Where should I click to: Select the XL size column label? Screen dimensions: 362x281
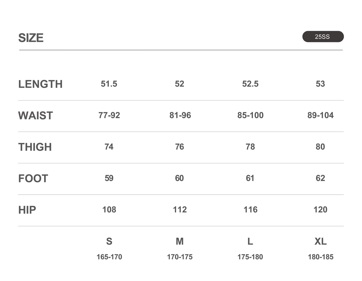point(320,241)
